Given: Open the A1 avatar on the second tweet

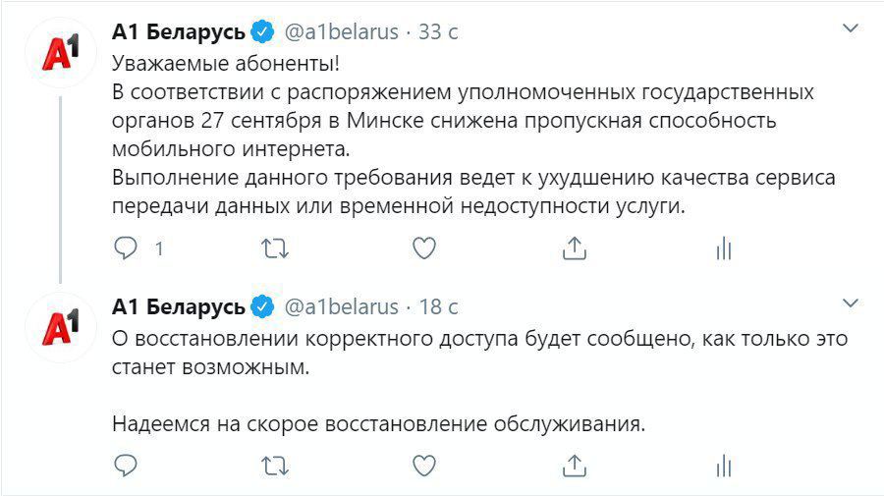Looking at the screenshot, I should [x=60, y=327].
